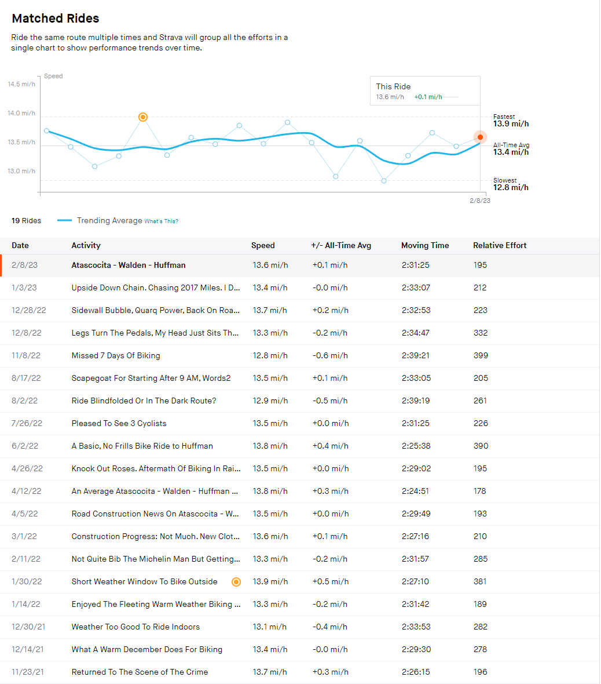
Task: Open "Ride Blindfolded Or In The Dark Route?"
Action: (144, 401)
